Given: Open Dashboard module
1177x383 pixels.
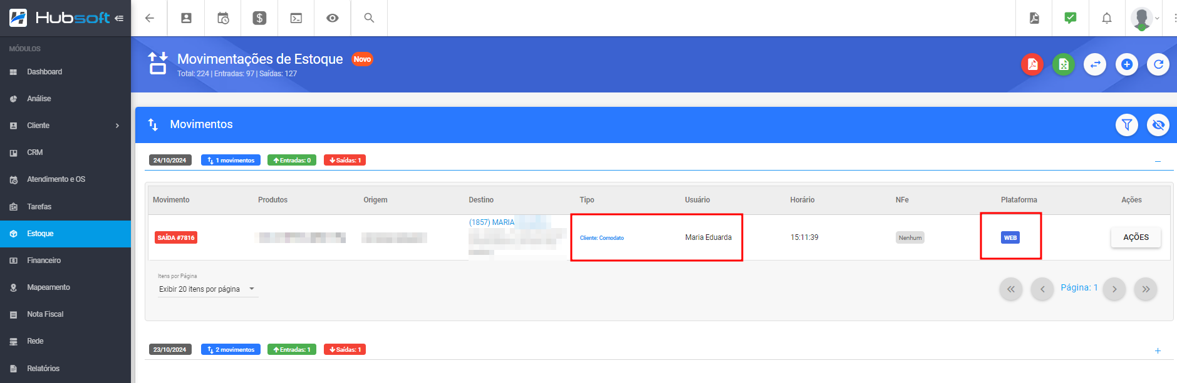Looking at the screenshot, I should pos(65,72).
